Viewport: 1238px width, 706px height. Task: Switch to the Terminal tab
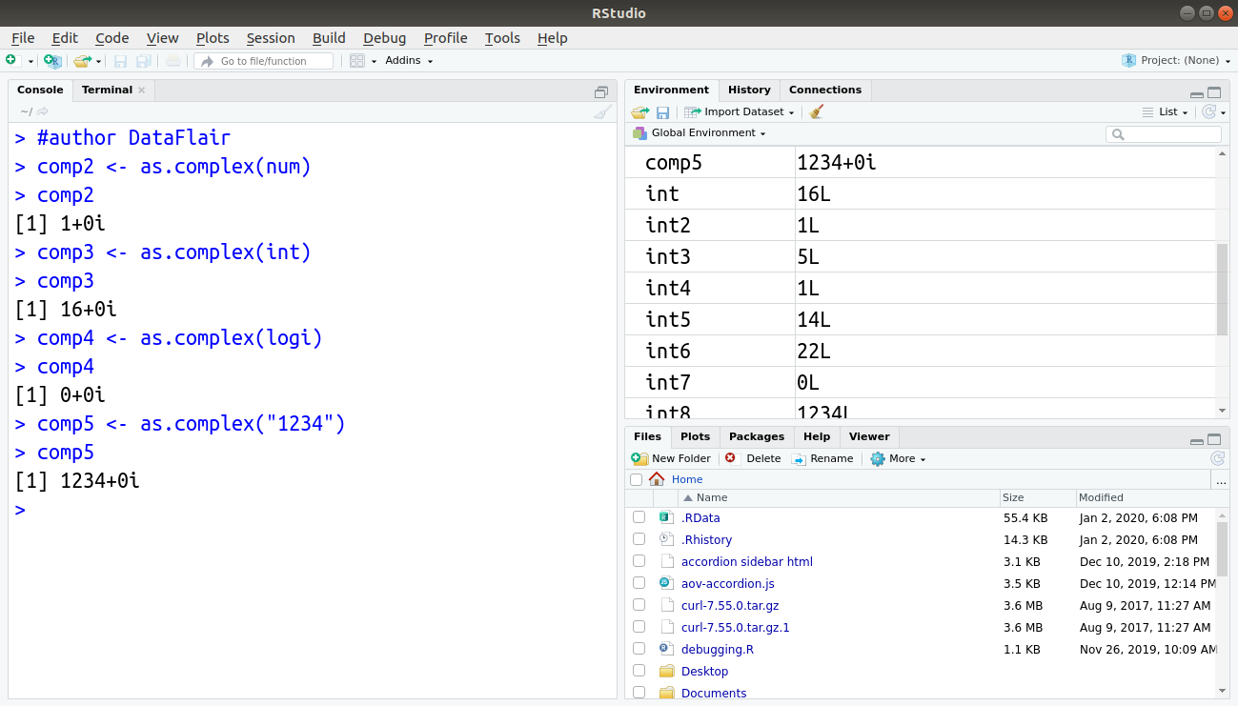[107, 90]
